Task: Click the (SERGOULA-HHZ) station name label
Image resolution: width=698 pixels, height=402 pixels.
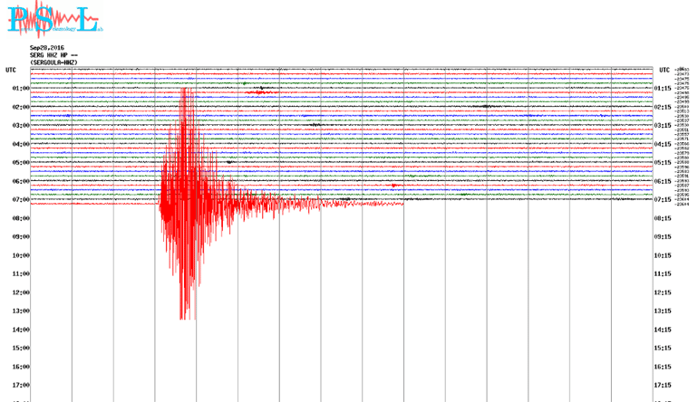Action: (53, 62)
